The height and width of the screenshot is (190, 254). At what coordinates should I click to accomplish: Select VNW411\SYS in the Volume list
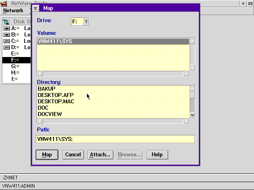(113, 41)
